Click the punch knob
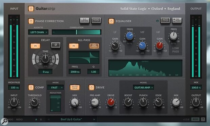210x126 pixels. coord(143,102)
